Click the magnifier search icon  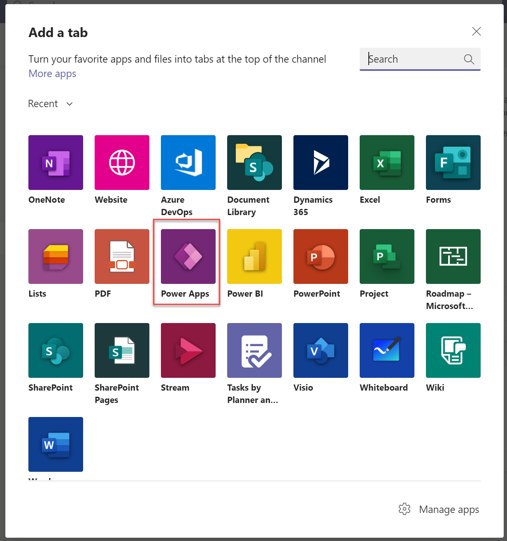469,59
